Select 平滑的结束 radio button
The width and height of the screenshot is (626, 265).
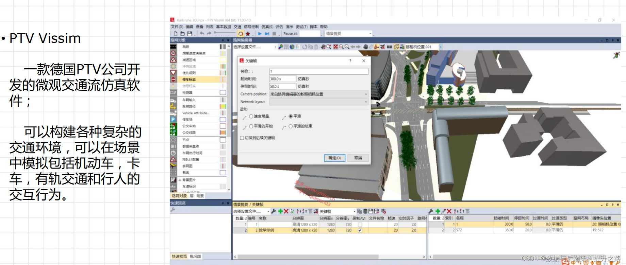coord(291,126)
